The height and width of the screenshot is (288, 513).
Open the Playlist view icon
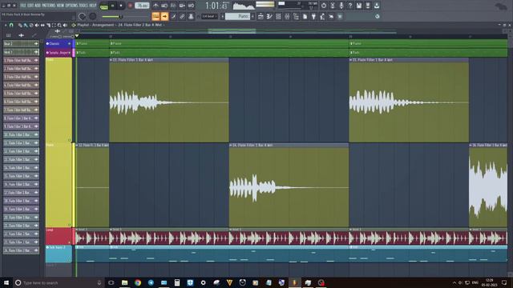261,16
